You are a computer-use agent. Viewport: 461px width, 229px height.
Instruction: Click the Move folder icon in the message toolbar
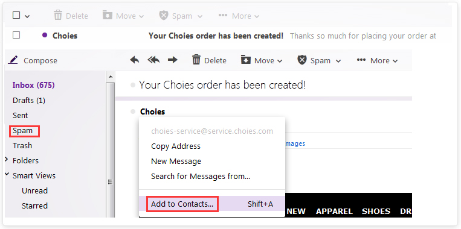point(245,60)
